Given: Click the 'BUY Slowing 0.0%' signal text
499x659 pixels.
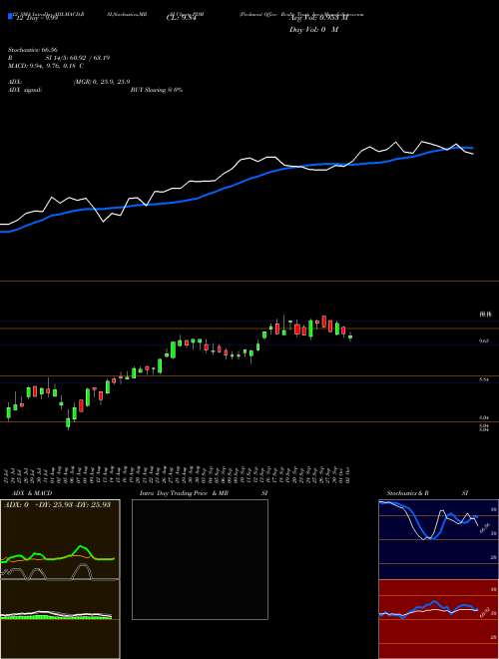Looking at the screenshot, I should pyautogui.click(x=157, y=90).
